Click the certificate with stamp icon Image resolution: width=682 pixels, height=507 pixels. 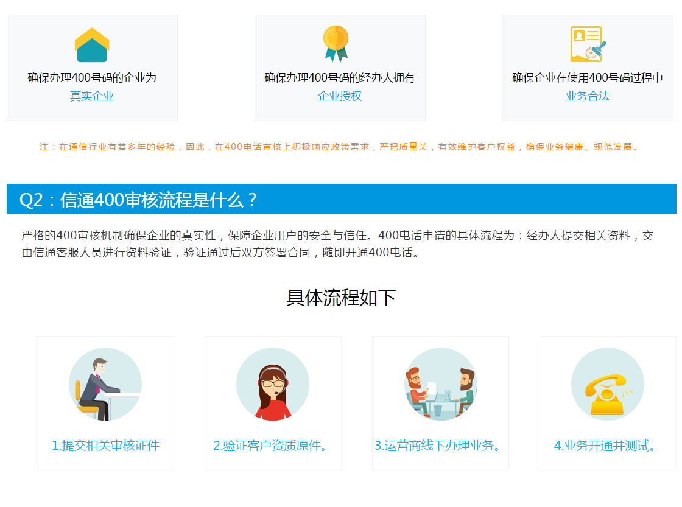588,44
